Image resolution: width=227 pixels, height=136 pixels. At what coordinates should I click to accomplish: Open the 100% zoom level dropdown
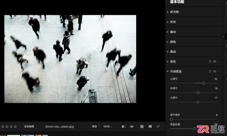(x=107, y=127)
